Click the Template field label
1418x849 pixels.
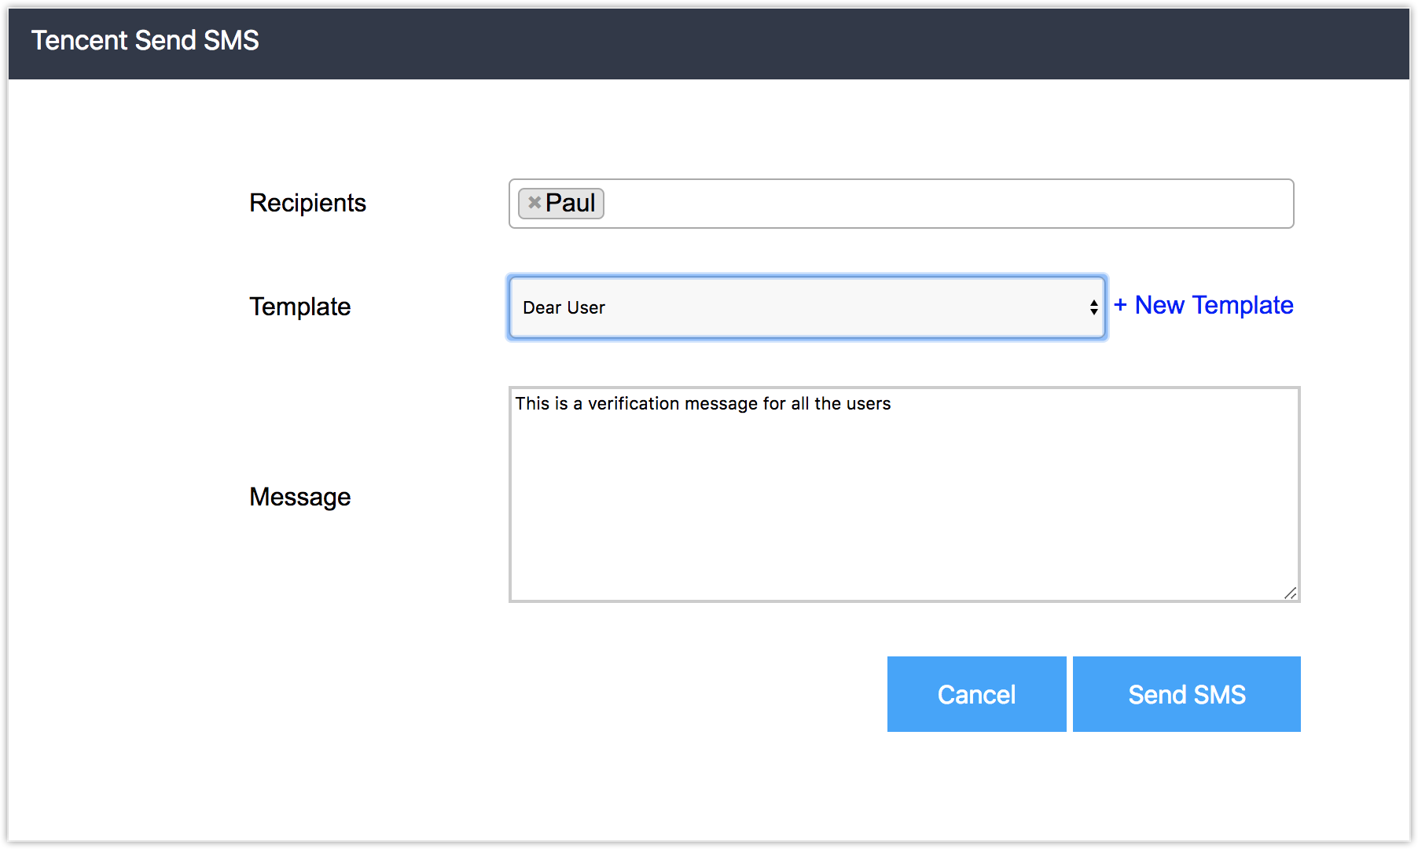[299, 307]
